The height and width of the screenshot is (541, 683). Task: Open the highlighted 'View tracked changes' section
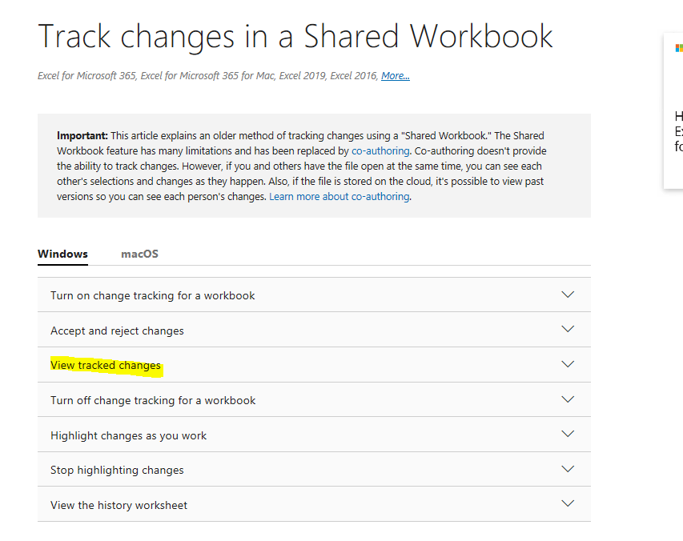106,365
